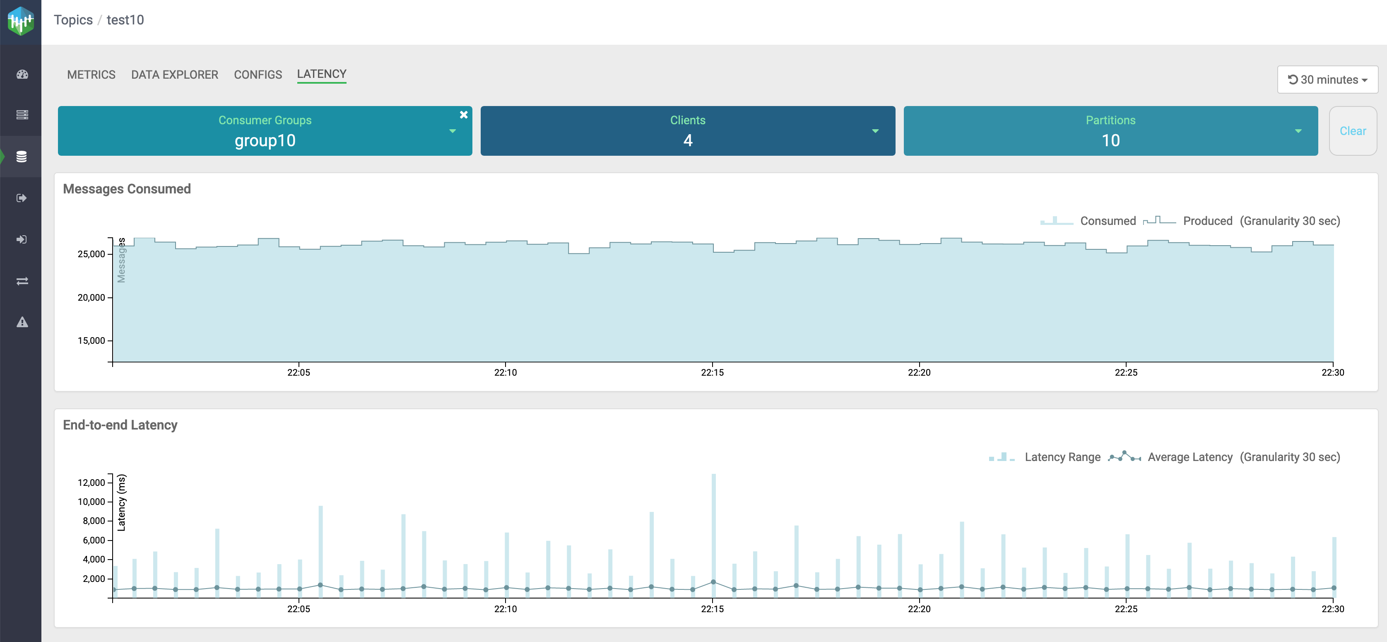Open the replication swap-arrows sidebar icon

(x=22, y=281)
